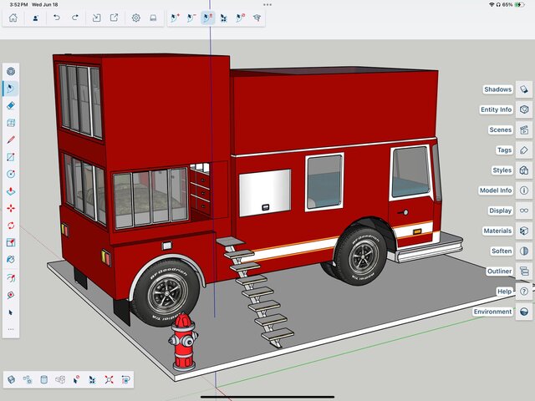Image resolution: width=535 pixels, height=401 pixels.
Task: Click the Display glasses icon
Action: (x=524, y=211)
